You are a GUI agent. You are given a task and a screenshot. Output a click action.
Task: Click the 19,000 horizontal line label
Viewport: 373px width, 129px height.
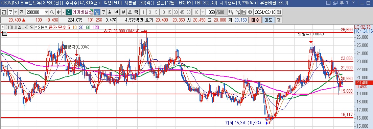click(347, 91)
